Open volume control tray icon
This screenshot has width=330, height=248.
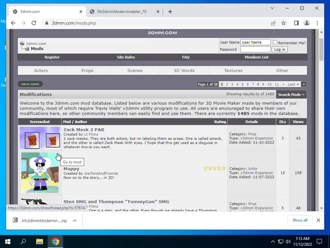click(x=288, y=242)
